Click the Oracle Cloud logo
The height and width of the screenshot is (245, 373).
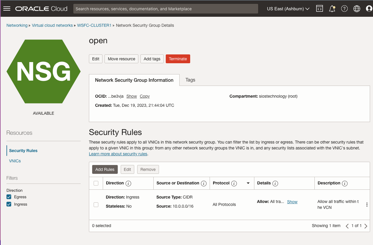[x=41, y=9]
